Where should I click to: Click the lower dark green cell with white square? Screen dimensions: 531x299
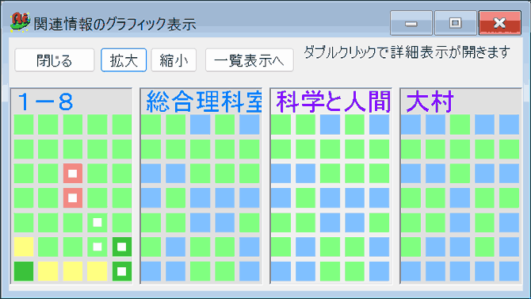coord(122,271)
